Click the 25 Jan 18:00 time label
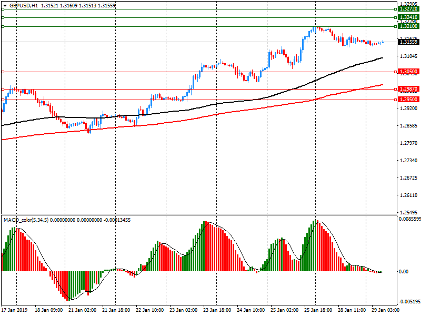 point(318,310)
